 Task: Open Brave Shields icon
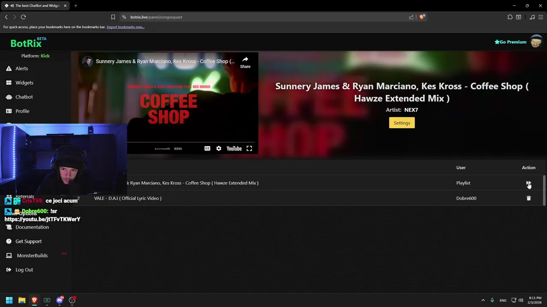422,17
